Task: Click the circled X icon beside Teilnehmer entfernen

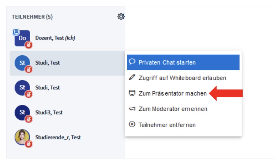Action: pyautogui.click(x=132, y=124)
